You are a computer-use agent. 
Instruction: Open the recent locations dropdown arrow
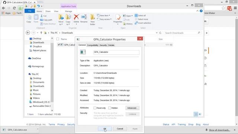coord(38,33)
